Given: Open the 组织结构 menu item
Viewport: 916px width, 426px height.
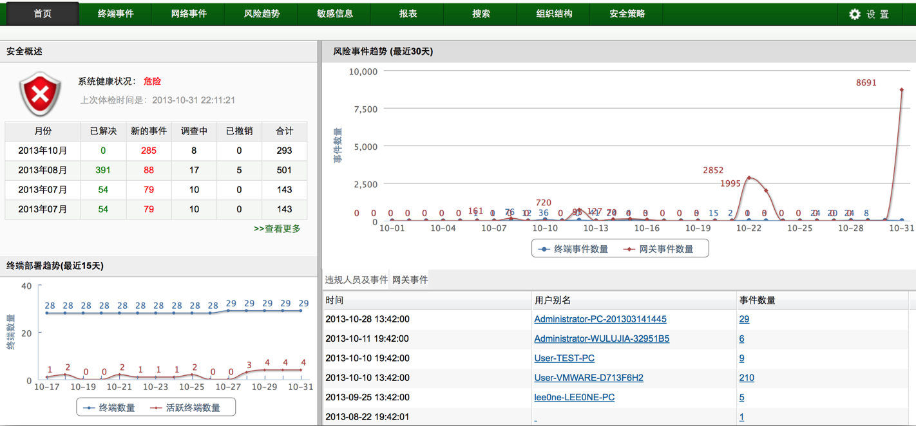Looking at the screenshot, I should point(554,14).
